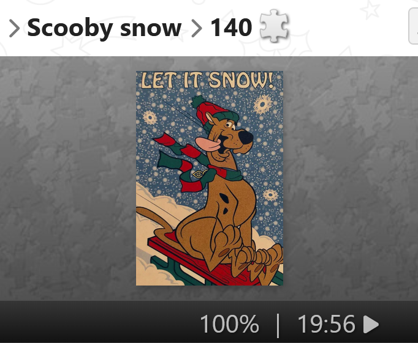This screenshot has height=343, width=418.
Task: Click Scooby's black nose in the picture
Action: [246, 138]
